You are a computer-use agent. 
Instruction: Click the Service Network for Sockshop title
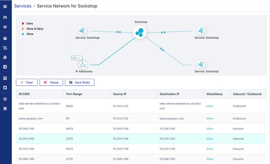tap(67, 6)
